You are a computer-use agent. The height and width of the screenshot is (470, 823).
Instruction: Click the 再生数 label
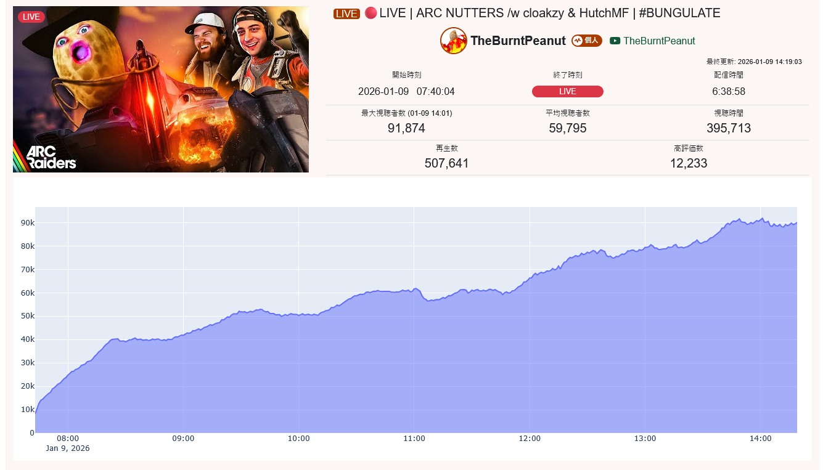(447, 148)
